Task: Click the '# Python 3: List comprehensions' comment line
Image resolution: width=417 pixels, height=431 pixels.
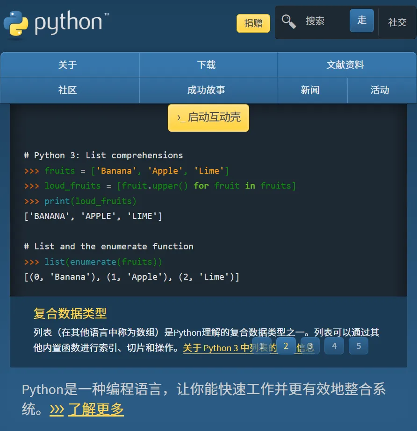Action: (103, 155)
